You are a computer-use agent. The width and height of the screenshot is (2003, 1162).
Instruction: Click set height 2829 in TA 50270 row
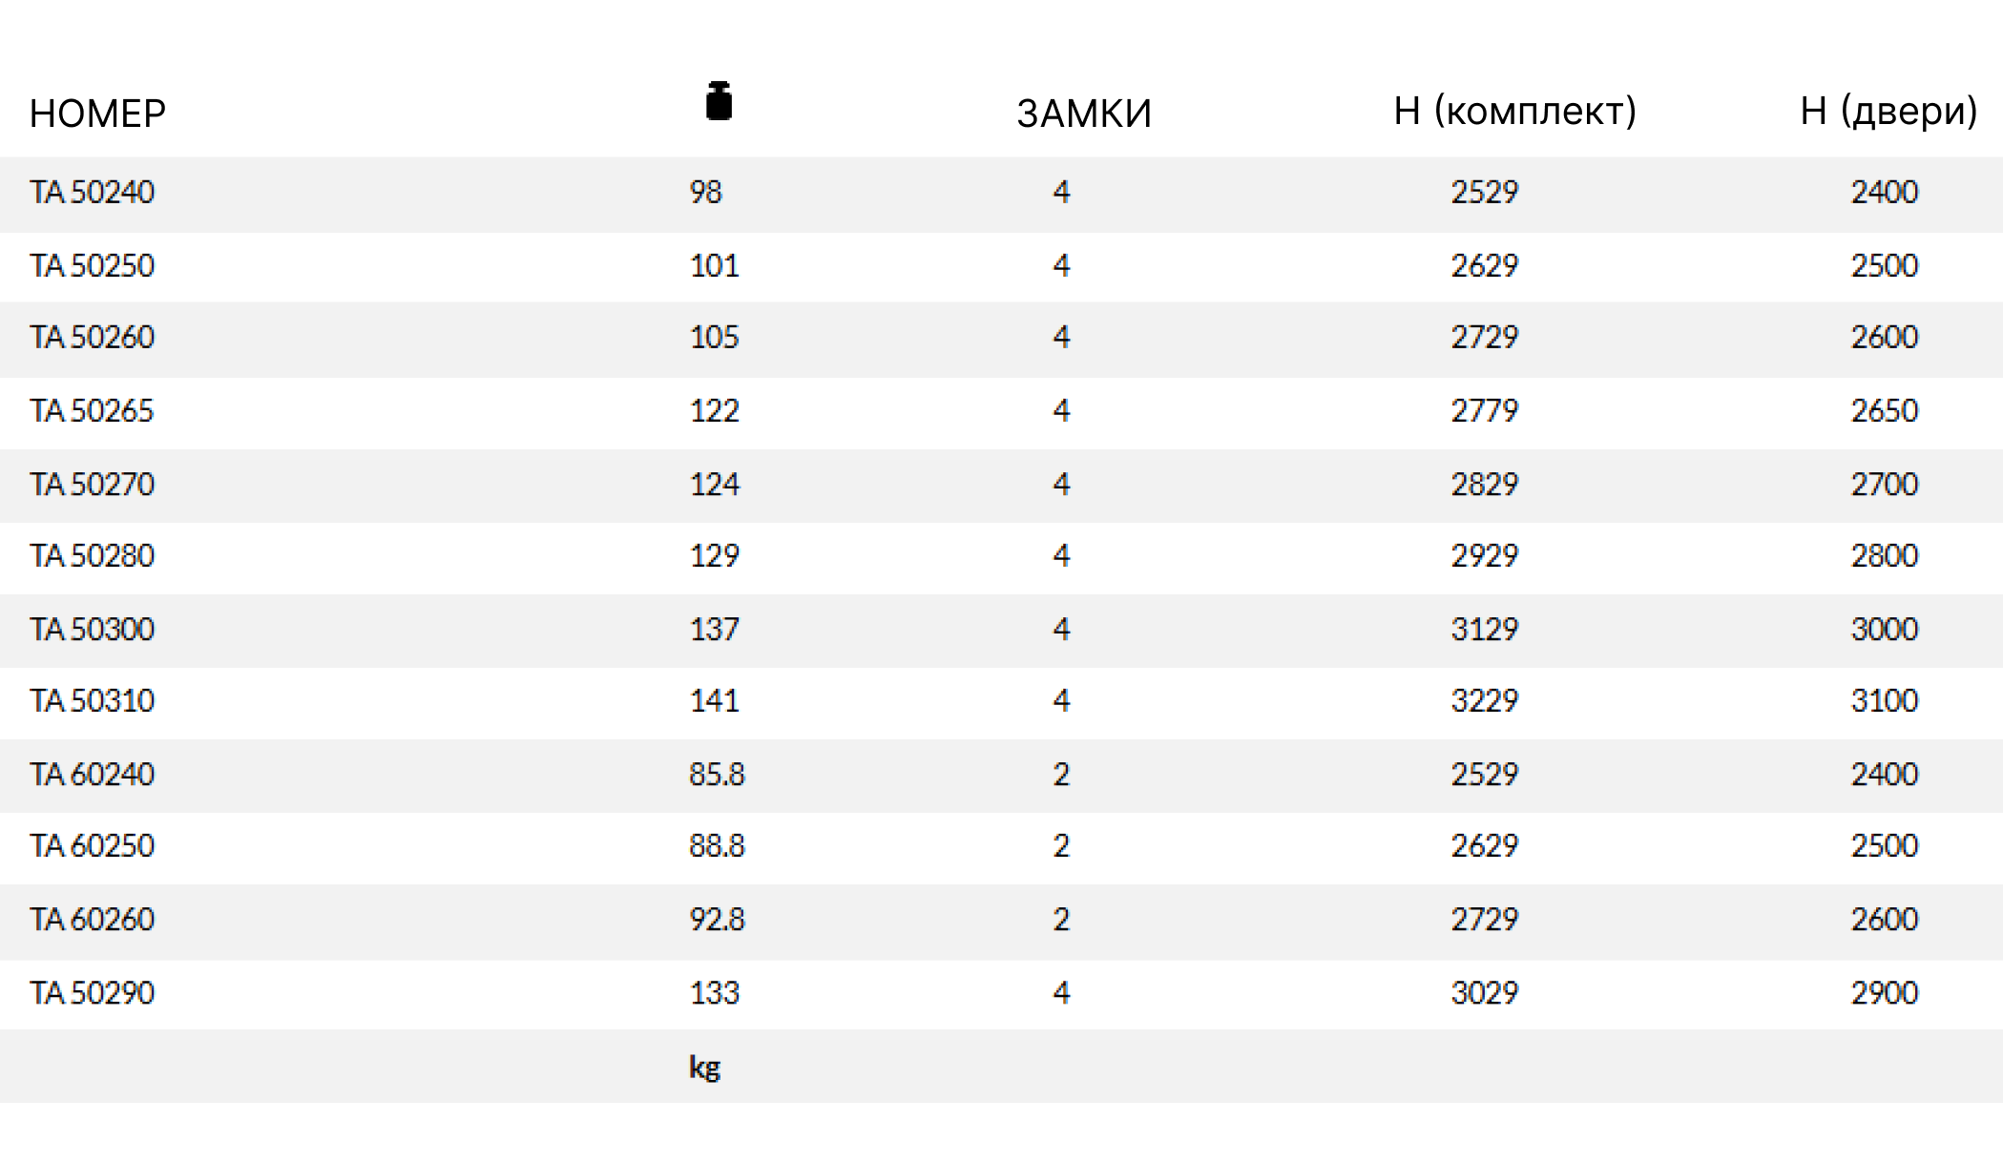[x=1484, y=484]
